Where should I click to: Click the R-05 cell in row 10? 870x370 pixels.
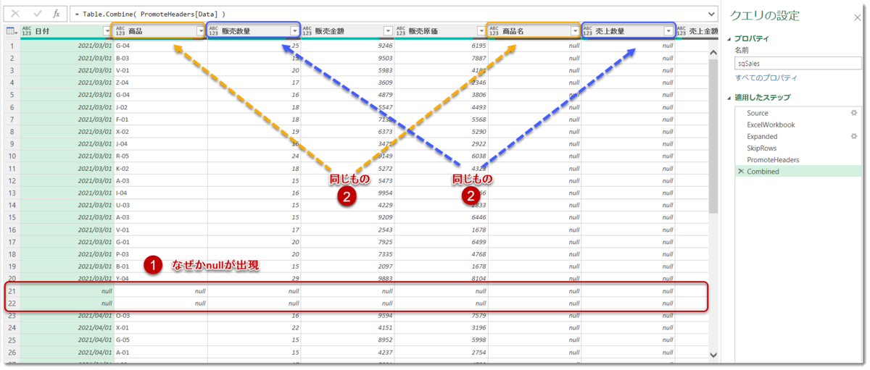click(x=160, y=156)
